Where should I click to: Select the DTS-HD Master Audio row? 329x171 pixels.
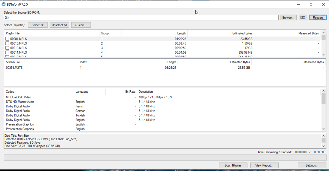click(x=163, y=102)
